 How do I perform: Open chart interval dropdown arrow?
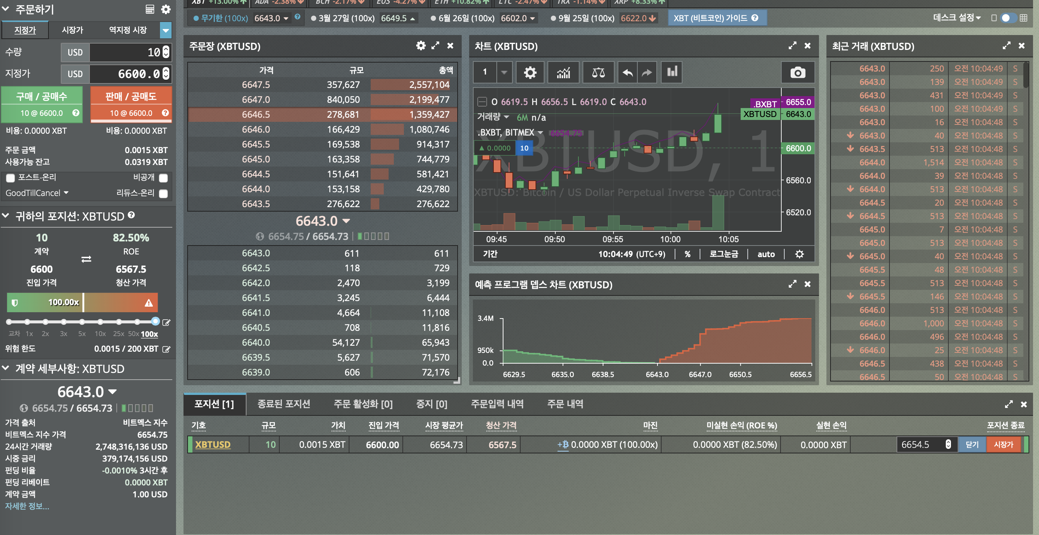[504, 73]
